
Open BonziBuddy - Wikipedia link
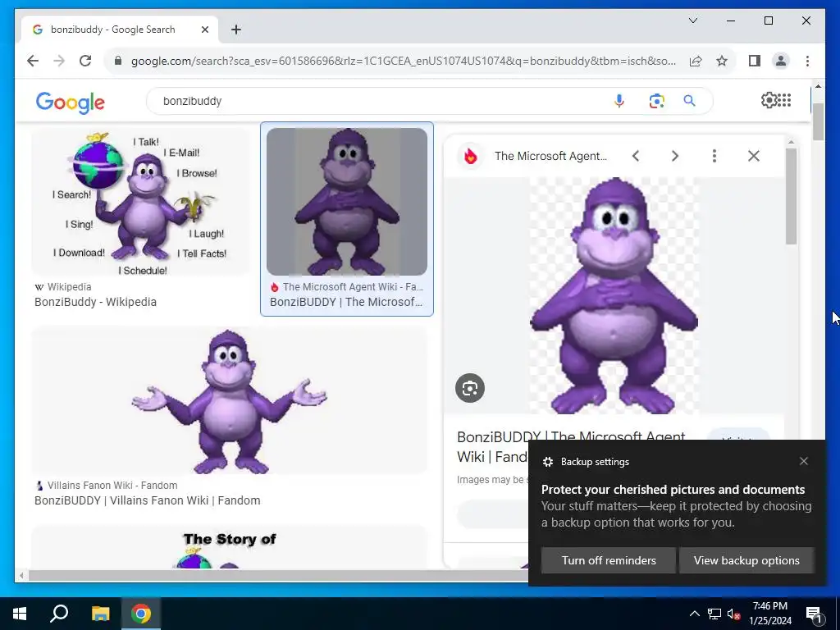click(x=95, y=302)
